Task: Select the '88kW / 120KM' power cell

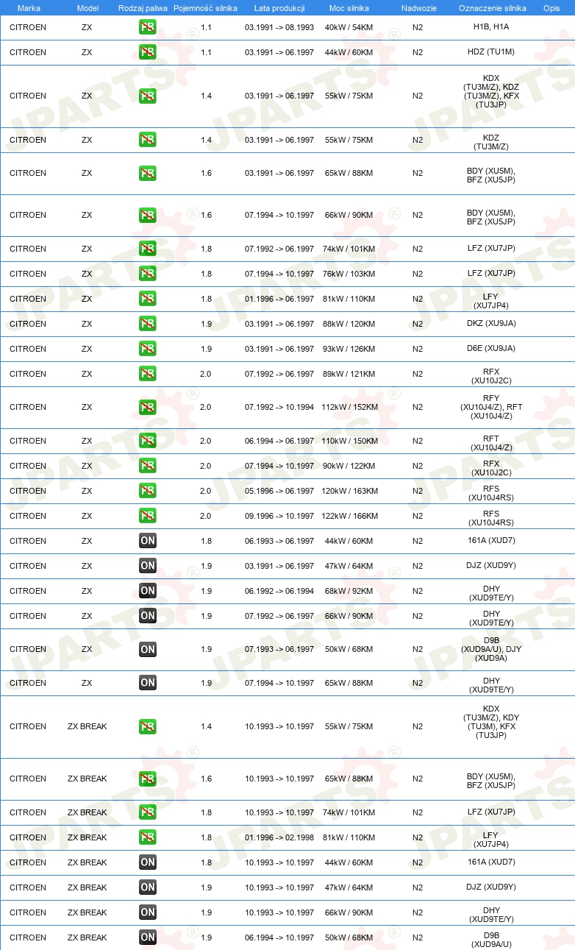Action: tap(349, 324)
